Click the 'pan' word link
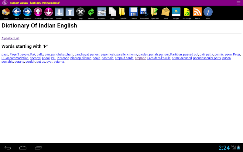 pyautogui.click(x=47, y=54)
